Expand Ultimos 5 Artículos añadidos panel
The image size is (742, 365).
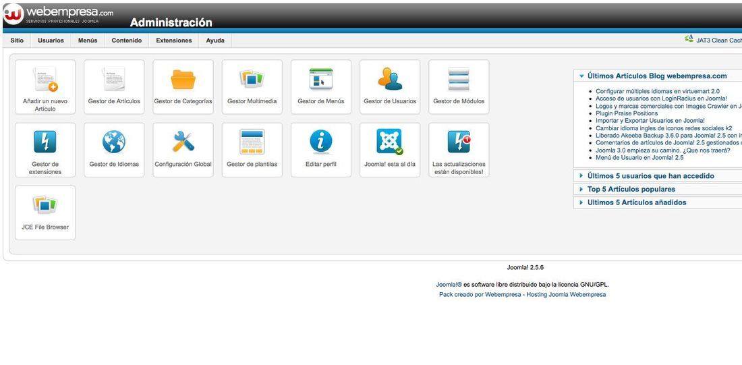point(658,202)
